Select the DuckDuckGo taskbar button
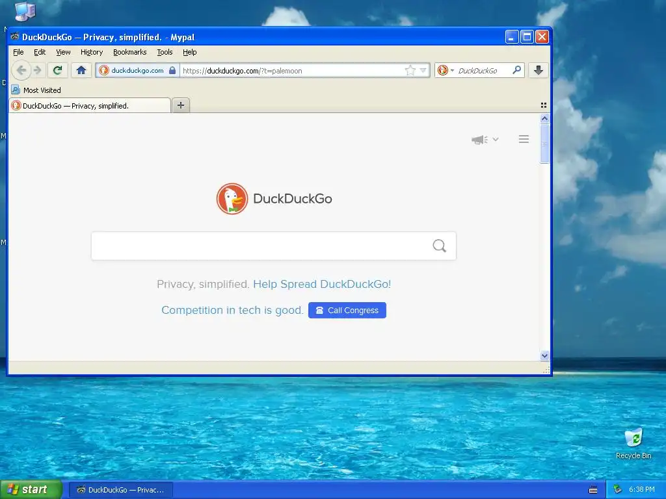 pyautogui.click(x=120, y=490)
